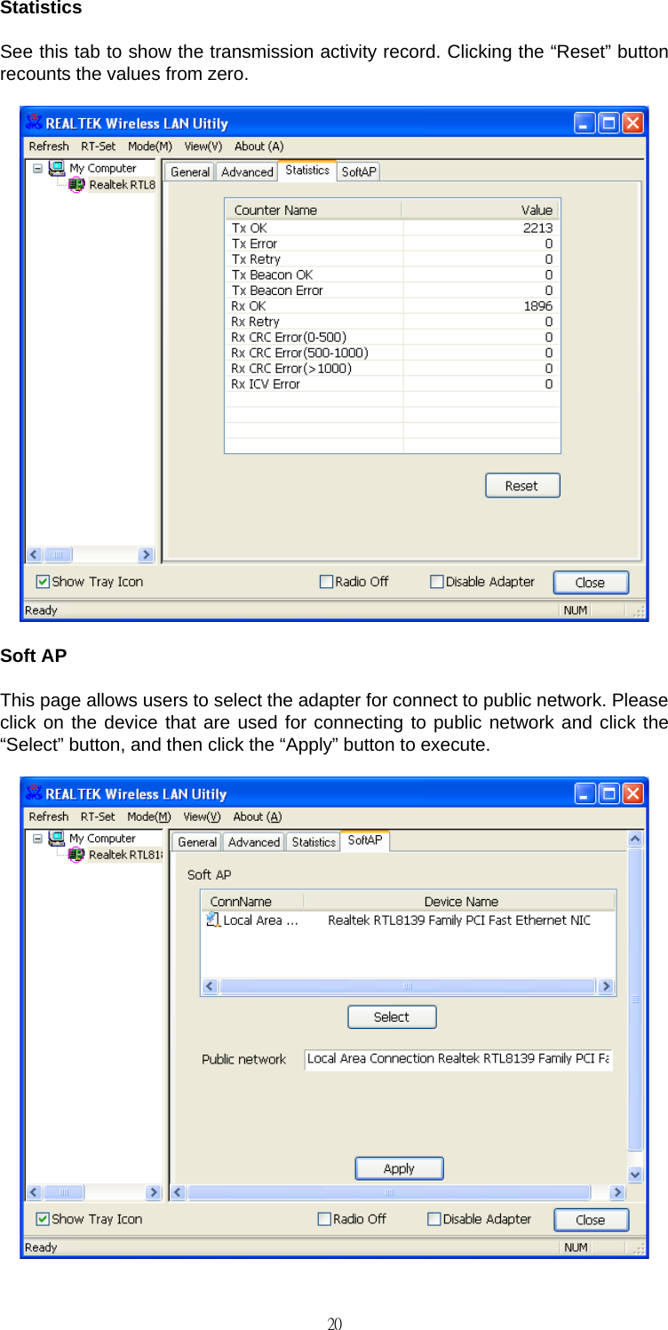Click the Close button in the Statistics window
Viewport: 668px width, 1330px height.
pyautogui.click(x=591, y=583)
